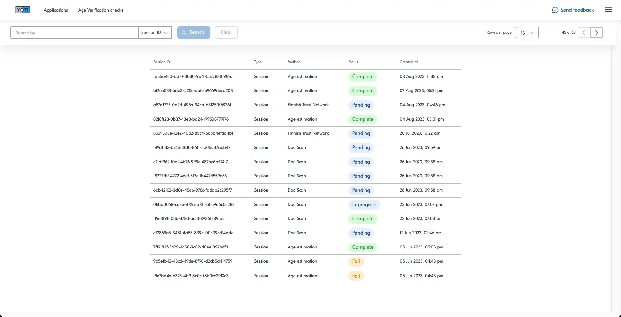Open the Session ID search-field dropdown
This screenshot has width=621, height=317.
tap(155, 33)
